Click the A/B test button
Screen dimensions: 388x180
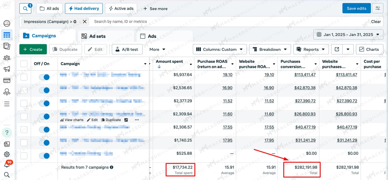coord(127,49)
